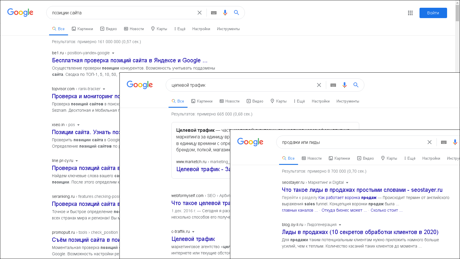Open 'Настройки' in the 'целевой трафик' results
Screen dimensions: 460x259
[x=321, y=101]
